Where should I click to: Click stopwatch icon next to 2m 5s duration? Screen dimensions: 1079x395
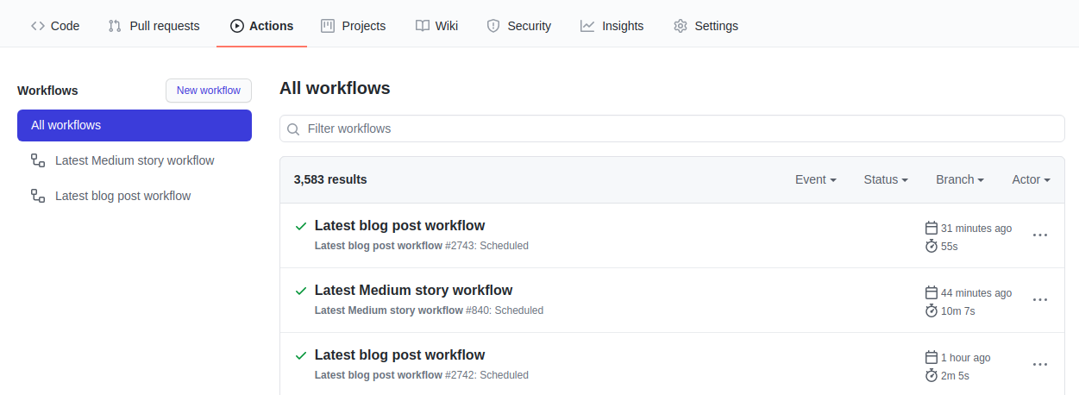931,375
